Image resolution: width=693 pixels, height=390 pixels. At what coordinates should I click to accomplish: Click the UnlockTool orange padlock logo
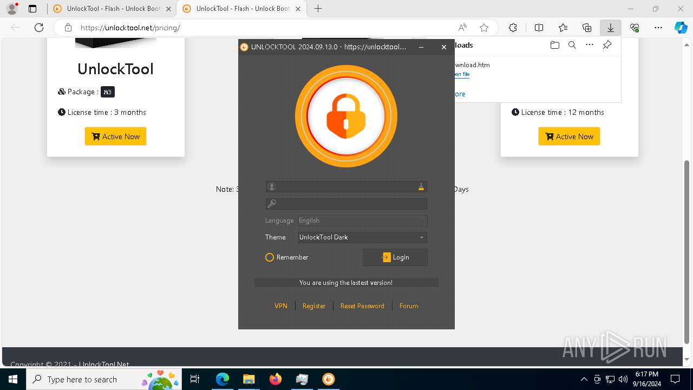tap(346, 116)
